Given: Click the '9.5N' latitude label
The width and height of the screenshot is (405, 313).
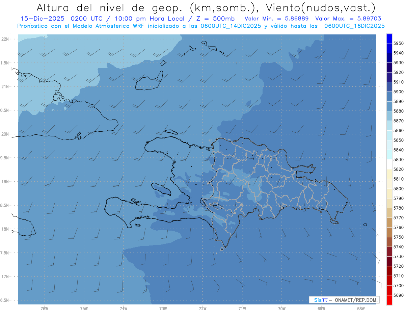Looking at the screenshot, I should click(5, 158).
